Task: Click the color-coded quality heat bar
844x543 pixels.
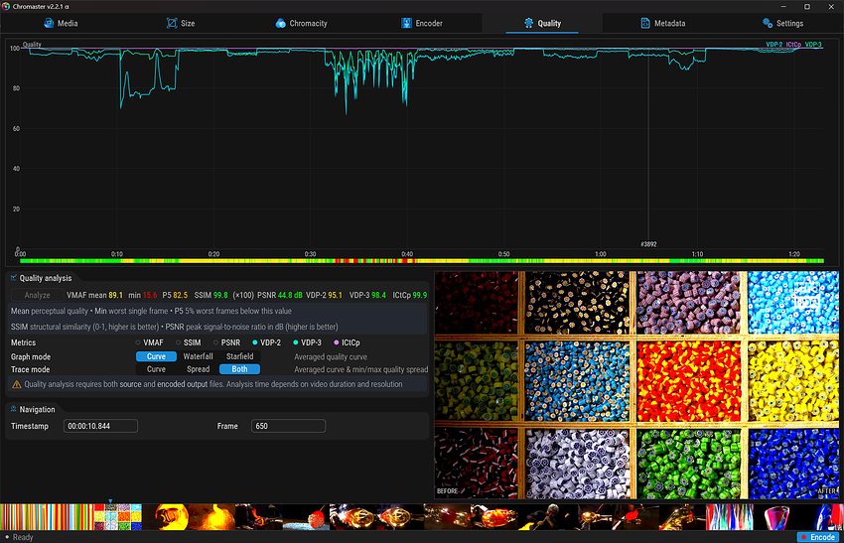Action: coord(421,261)
